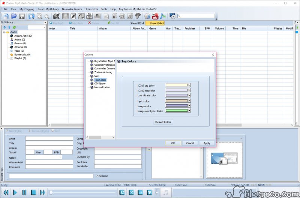Open the File menu

[x=6, y=9]
